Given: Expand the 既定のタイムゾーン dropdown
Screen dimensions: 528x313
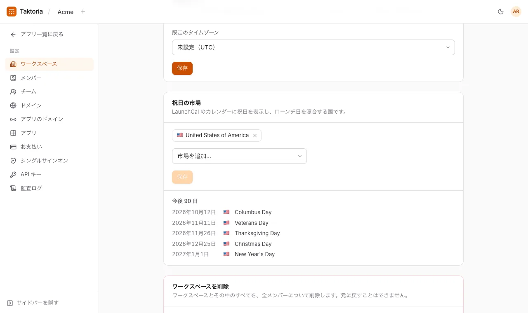Looking at the screenshot, I should pos(313,47).
